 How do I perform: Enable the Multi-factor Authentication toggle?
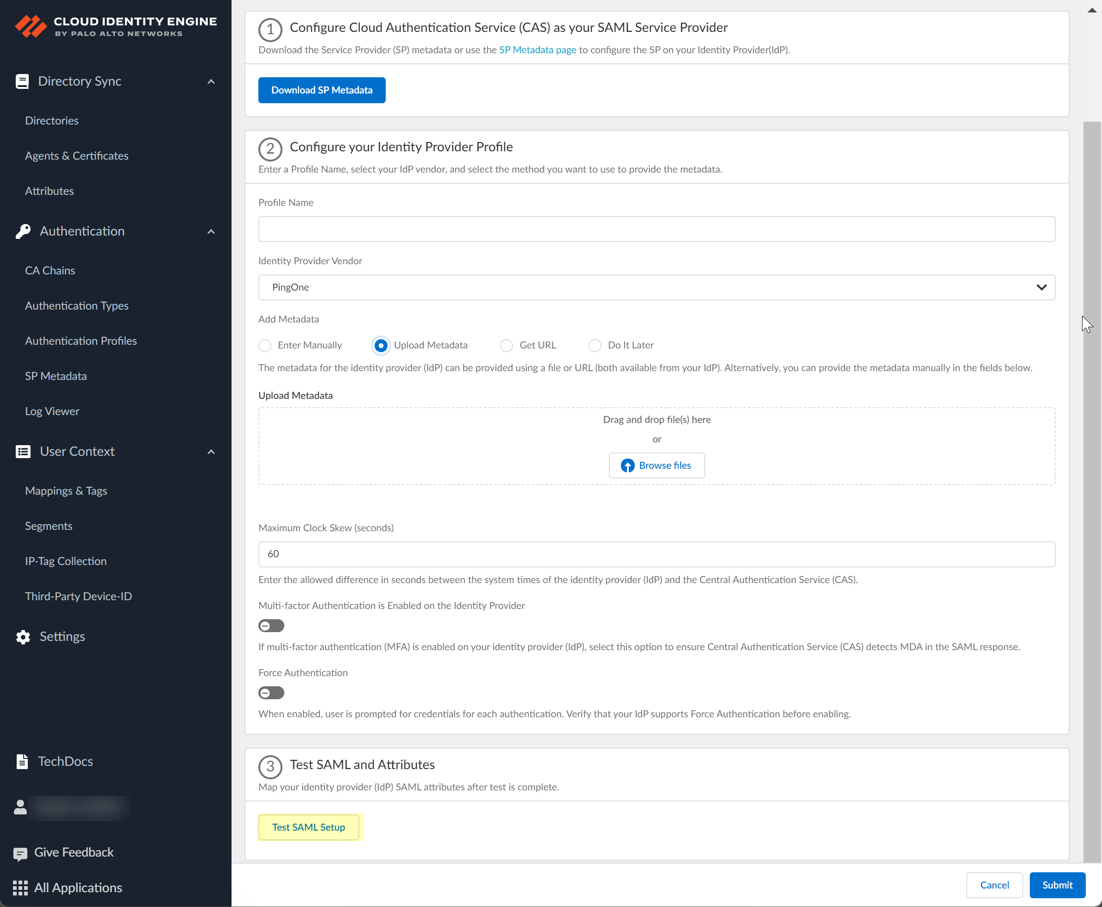[x=271, y=626]
